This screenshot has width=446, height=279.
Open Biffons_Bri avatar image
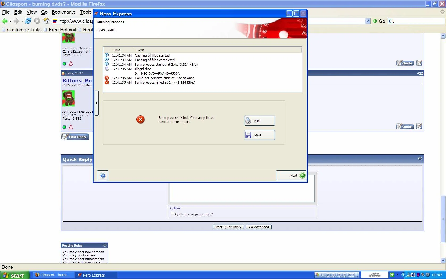[68, 98]
